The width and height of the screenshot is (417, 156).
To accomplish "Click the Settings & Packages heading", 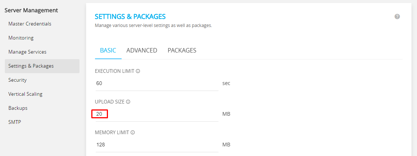I will click(x=130, y=17).
